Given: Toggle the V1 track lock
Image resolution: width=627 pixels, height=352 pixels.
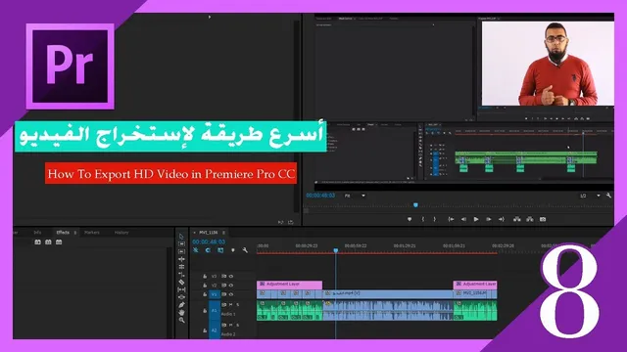Looking at the screenshot, I should point(205,294).
